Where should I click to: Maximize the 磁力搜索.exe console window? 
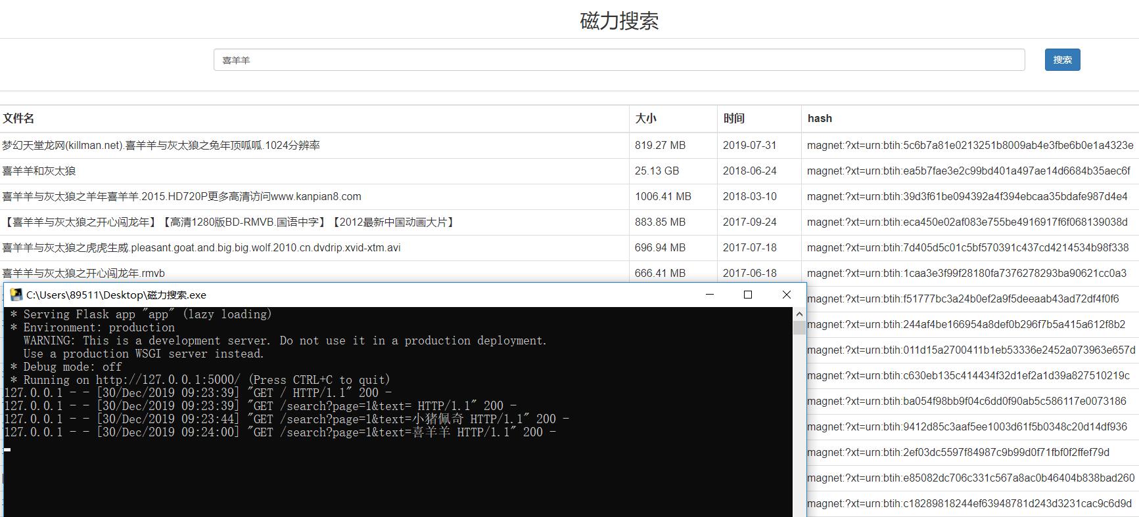coord(747,295)
